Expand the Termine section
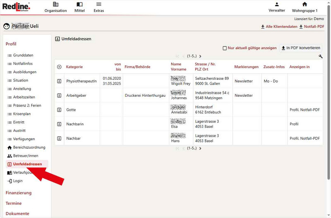Screen dimensions: 331x218 click(14, 204)
